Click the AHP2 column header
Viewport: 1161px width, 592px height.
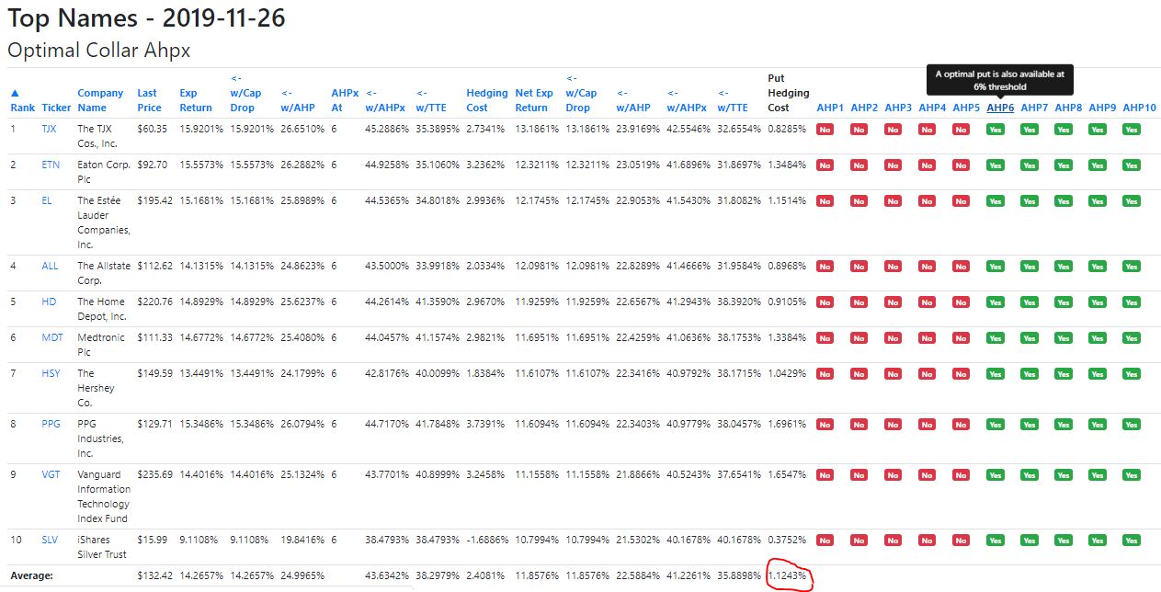864,108
